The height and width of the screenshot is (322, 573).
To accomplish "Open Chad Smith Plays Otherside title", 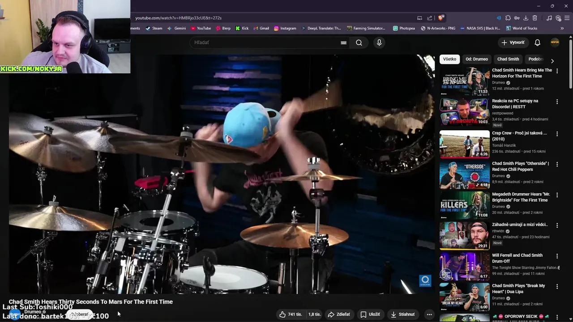I will [520, 166].
